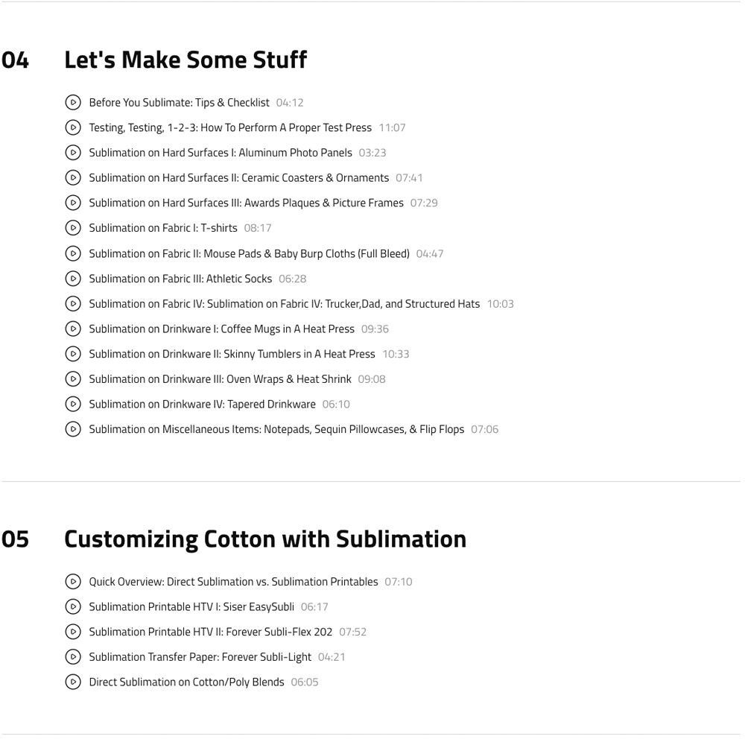This screenshot has width=745, height=745.
Task: Click play icon for Direct Sublimation on Cotton/Poly
Action: pos(73,682)
